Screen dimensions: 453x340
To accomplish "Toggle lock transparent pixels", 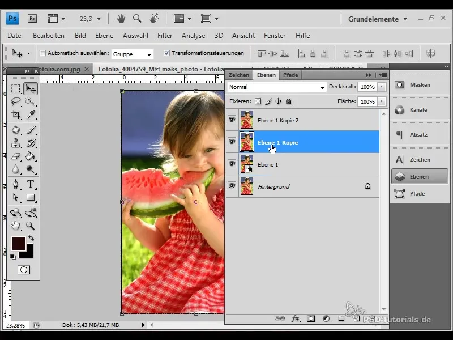I will pos(258,101).
